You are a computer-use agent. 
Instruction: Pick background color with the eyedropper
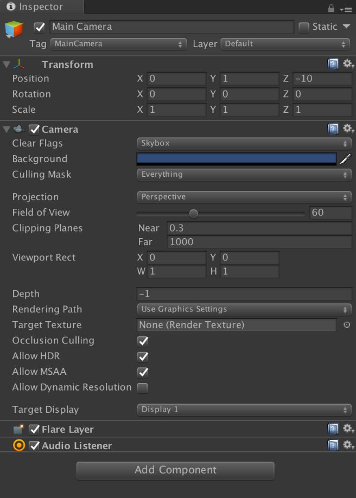(345, 159)
